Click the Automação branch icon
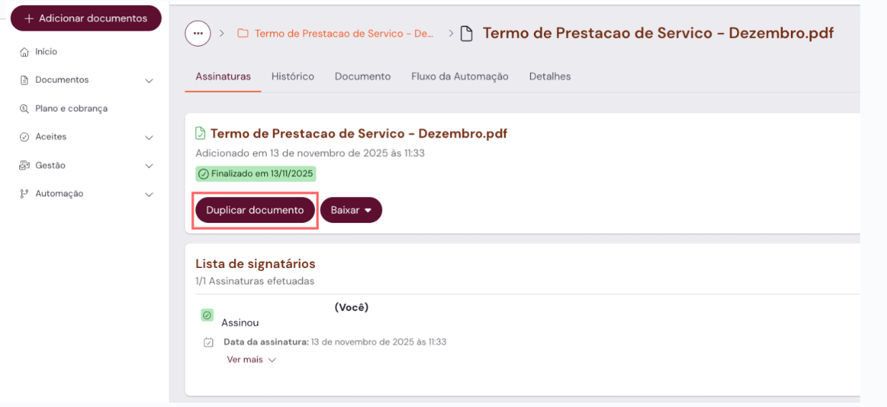This screenshot has height=407, width=887. point(24,193)
